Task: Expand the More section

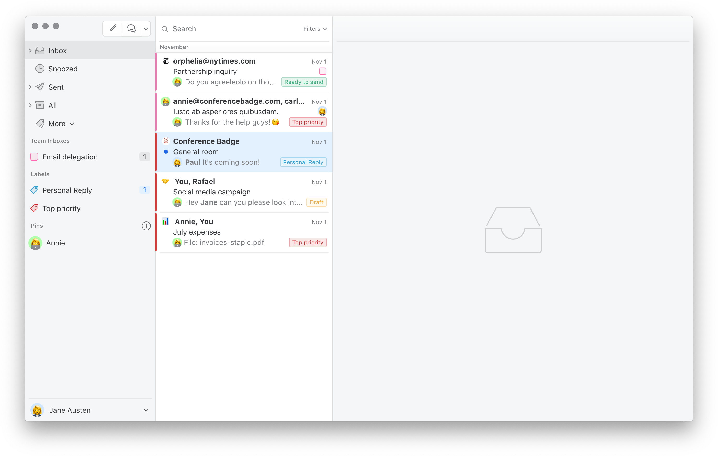Action: pyautogui.click(x=61, y=124)
